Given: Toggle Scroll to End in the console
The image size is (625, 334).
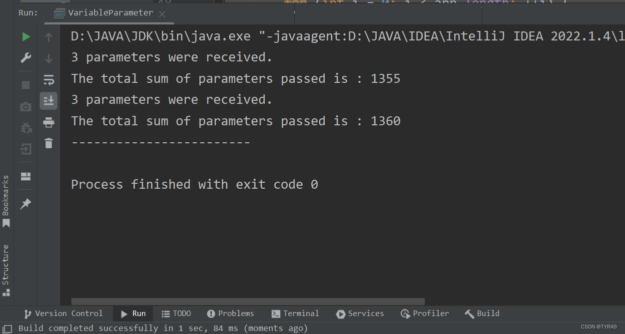Looking at the screenshot, I should pyautogui.click(x=48, y=100).
